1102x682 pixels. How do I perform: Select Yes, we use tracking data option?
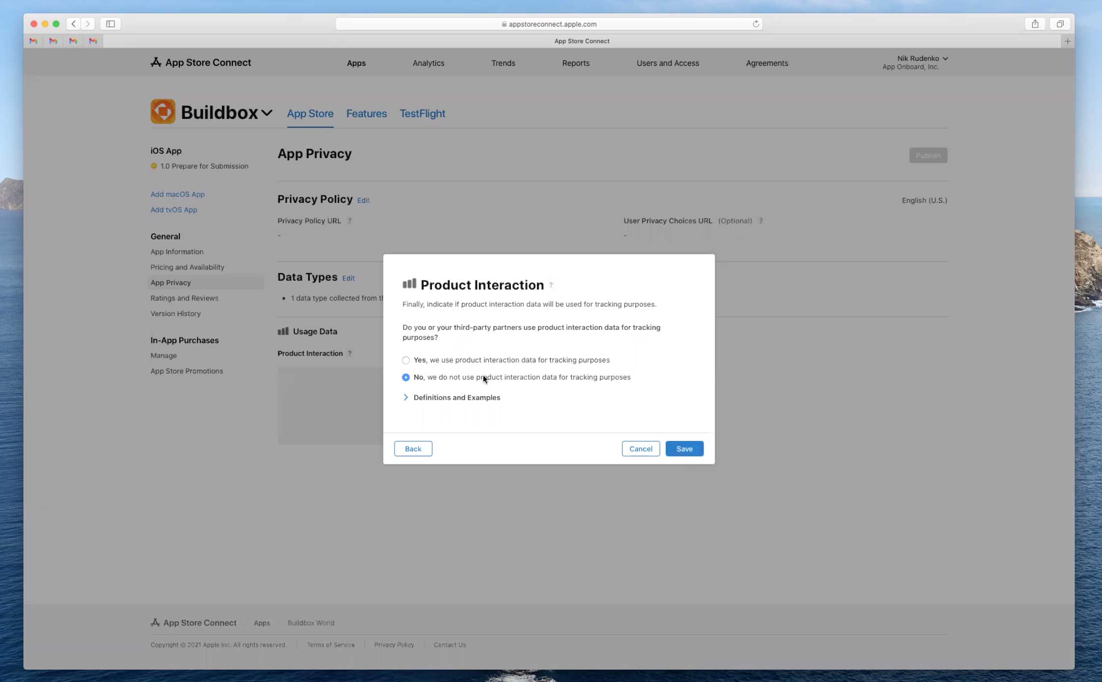tap(406, 360)
